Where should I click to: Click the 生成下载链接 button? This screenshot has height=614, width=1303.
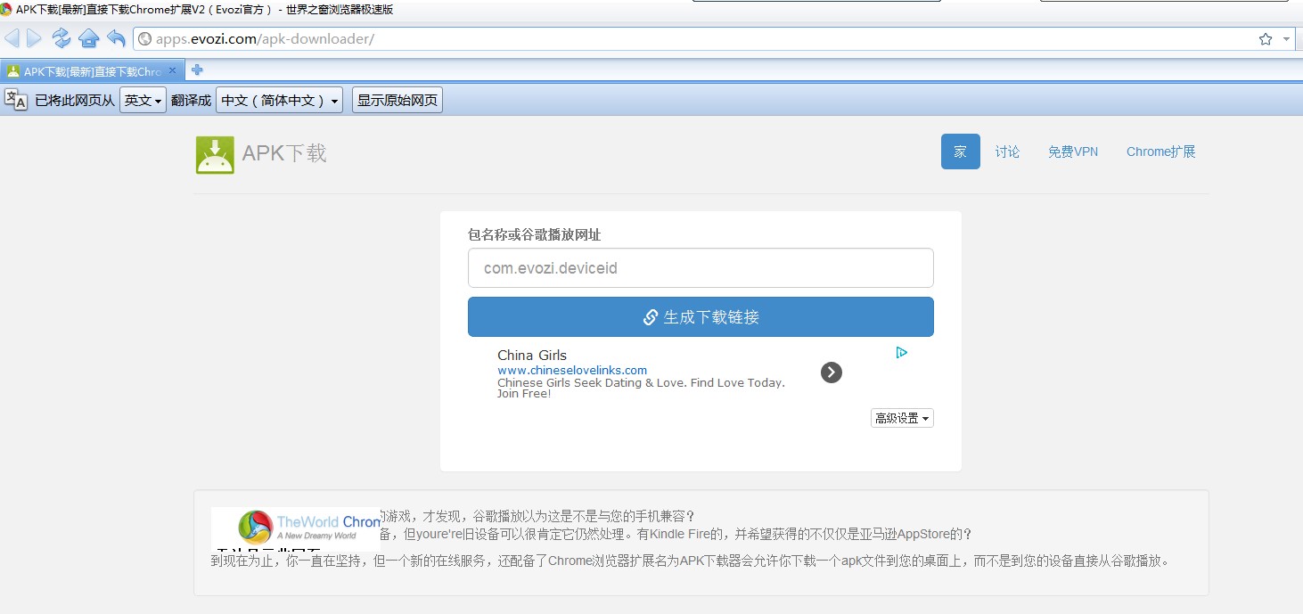[701, 317]
